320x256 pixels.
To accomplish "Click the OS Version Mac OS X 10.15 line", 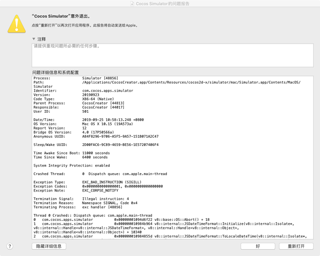I will click(83, 124).
